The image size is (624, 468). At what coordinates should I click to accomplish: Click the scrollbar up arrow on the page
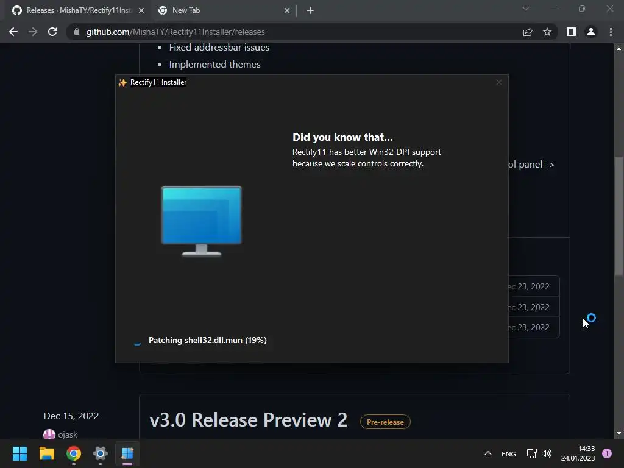click(x=619, y=49)
